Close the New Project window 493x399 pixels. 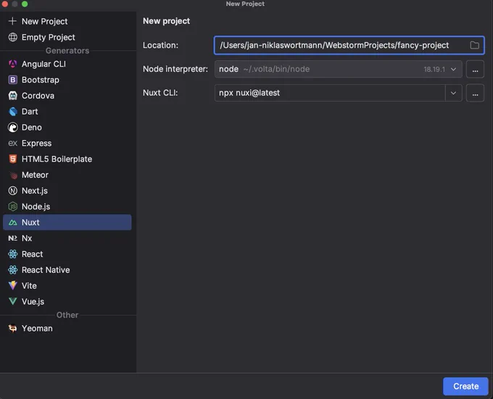(5, 4)
